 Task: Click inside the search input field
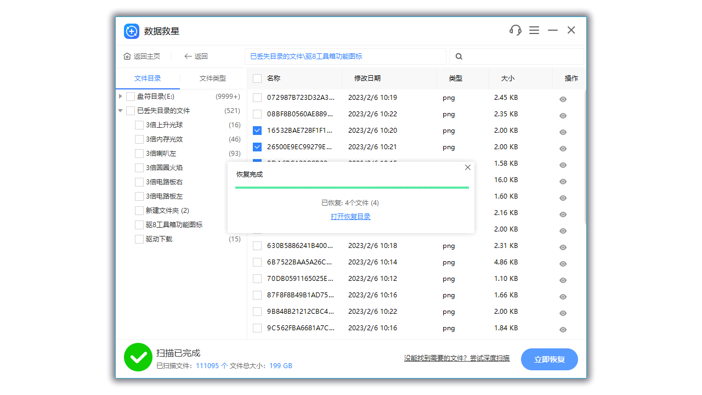516,57
